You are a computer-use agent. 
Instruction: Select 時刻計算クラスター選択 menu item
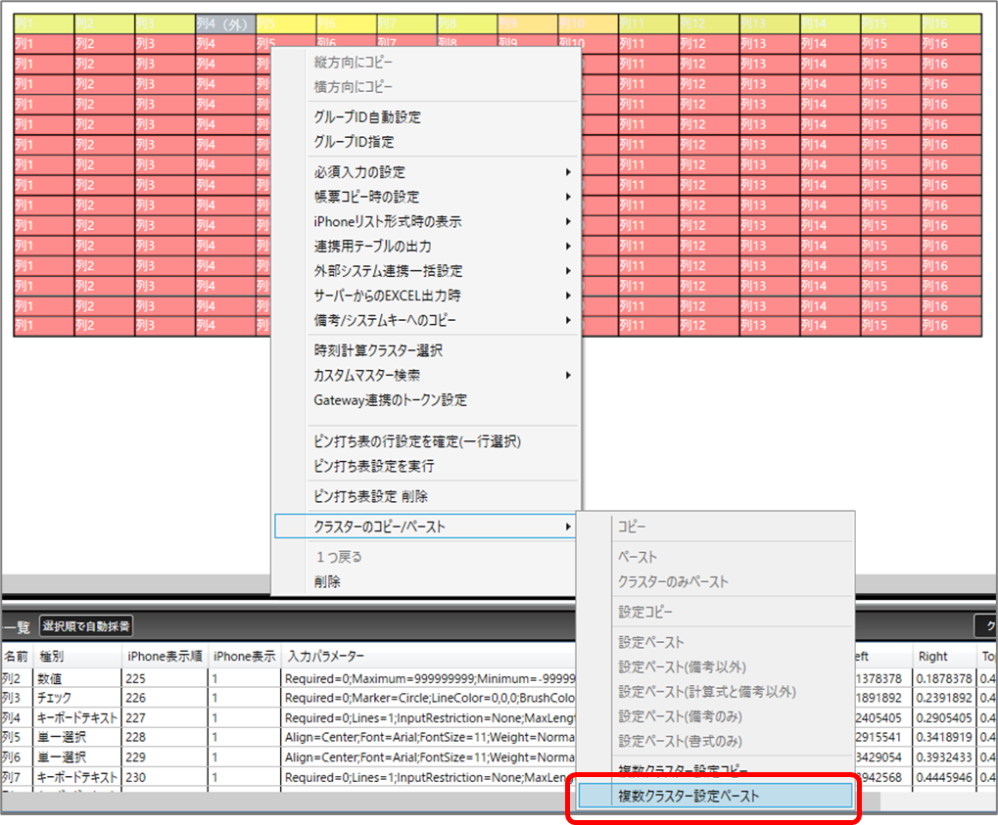pyautogui.click(x=378, y=350)
